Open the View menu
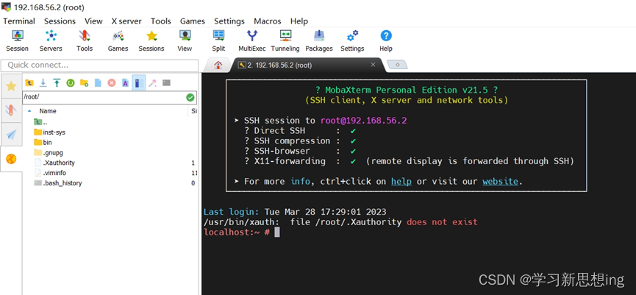The width and height of the screenshot is (636, 295). coord(93,21)
